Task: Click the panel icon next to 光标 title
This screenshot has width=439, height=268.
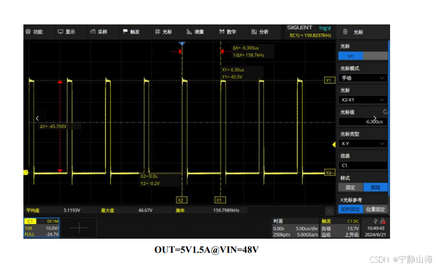Action: (x=345, y=32)
